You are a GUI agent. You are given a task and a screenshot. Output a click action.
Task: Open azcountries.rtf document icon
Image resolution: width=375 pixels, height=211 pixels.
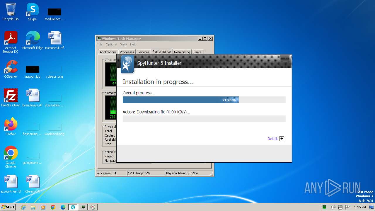tap(11, 184)
